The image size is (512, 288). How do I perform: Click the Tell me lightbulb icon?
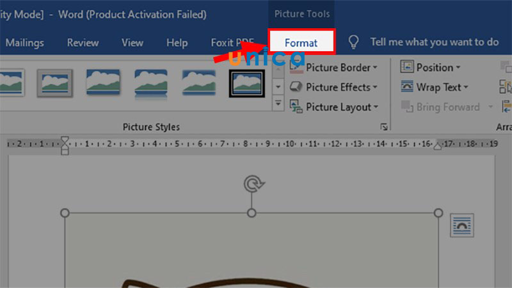[353, 42]
